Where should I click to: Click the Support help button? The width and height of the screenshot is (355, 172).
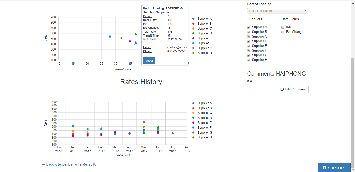pos(334,168)
